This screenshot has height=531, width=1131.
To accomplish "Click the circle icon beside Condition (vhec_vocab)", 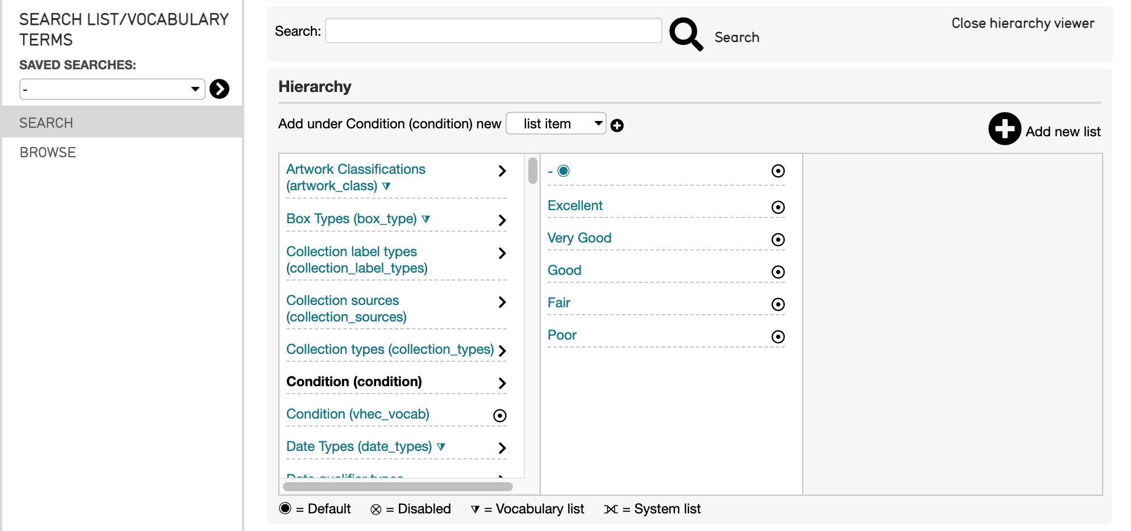I will tap(499, 416).
